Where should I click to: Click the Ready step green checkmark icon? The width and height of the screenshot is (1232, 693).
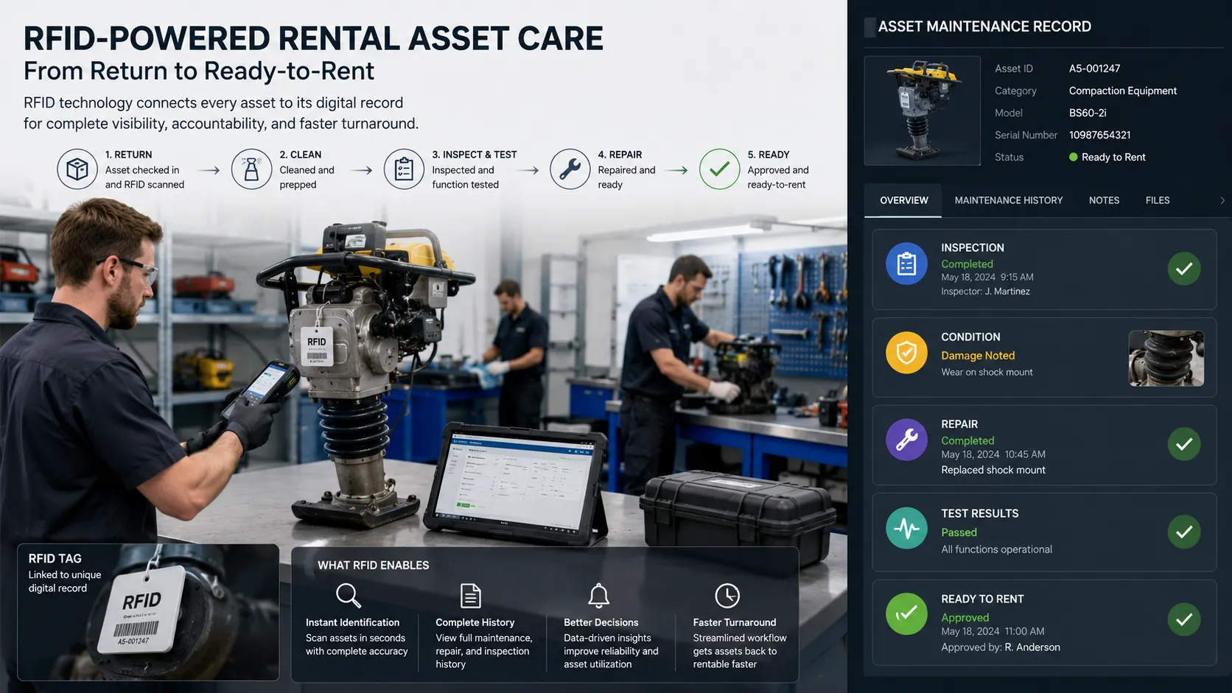[x=719, y=169]
